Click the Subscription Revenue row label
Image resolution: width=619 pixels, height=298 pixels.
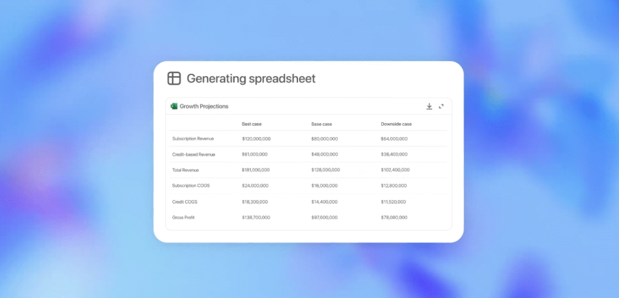point(193,139)
